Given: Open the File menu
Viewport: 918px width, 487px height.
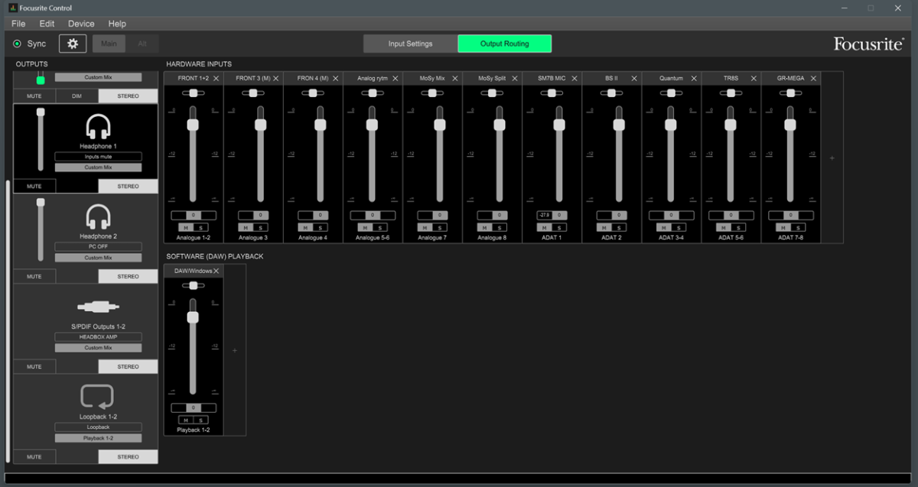Looking at the screenshot, I should tap(18, 24).
